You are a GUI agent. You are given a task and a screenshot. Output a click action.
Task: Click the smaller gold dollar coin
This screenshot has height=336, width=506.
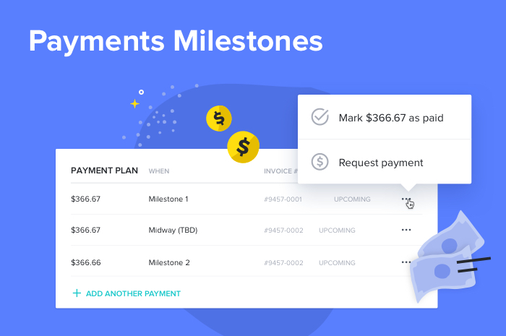point(219,119)
